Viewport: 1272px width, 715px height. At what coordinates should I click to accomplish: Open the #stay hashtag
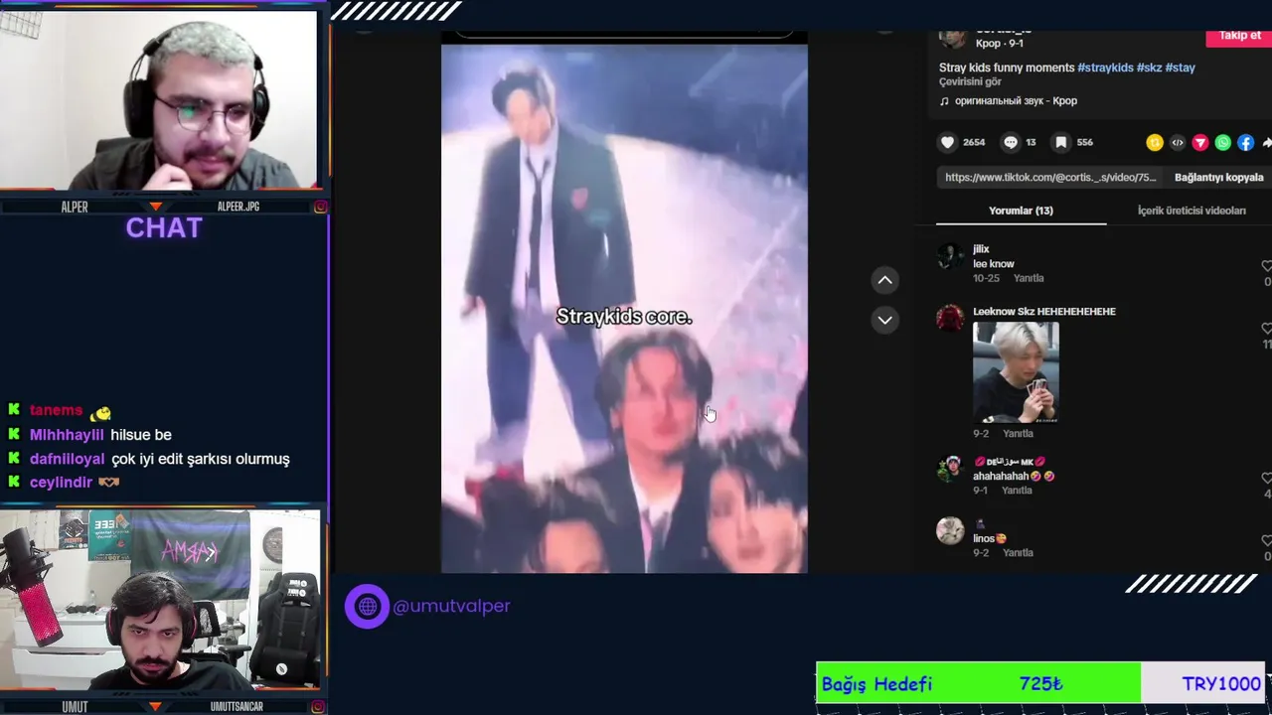(x=1180, y=68)
